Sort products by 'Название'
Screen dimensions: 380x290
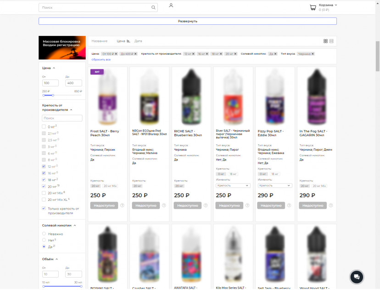(100, 41)
